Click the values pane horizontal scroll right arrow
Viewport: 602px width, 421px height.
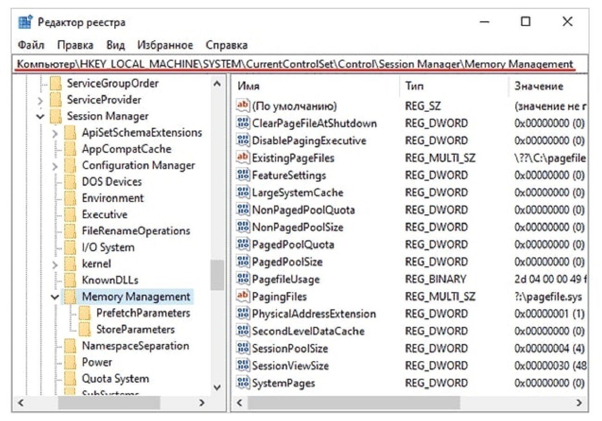(x=579, y=403)
